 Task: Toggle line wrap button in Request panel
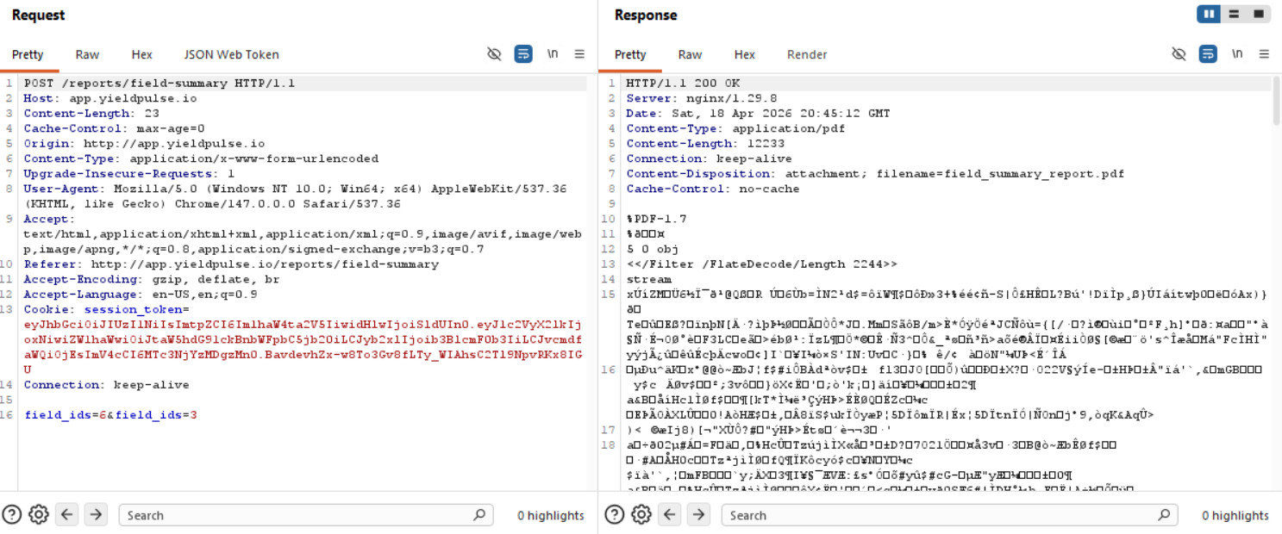coord(523,54)
